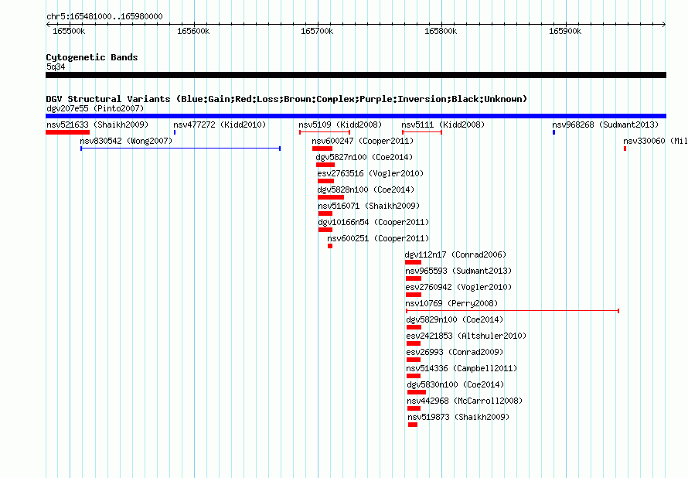Select the red nsv521633 loss bar
The width and height of the screenshot is (688, 478).
(x=67, y=132)
